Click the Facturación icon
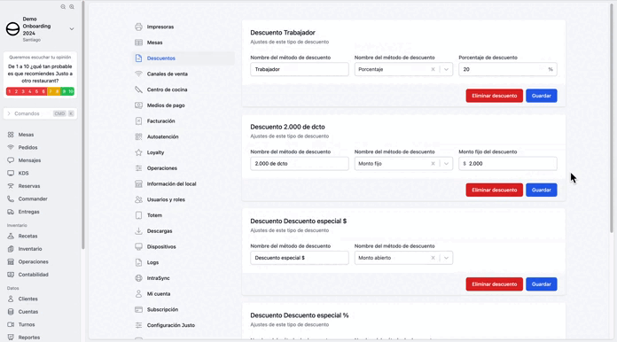 click(x=138, y=121)
